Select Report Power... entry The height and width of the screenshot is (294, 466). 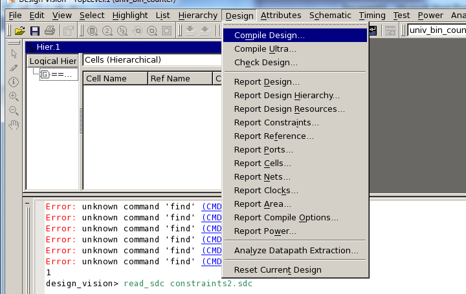click(x=295, y=231)
